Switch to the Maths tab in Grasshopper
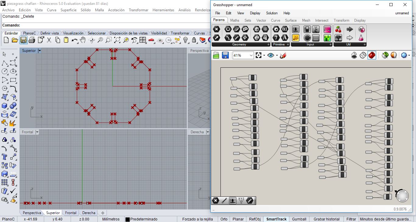Viewport: 416px width, 222px height. point(235,20)
